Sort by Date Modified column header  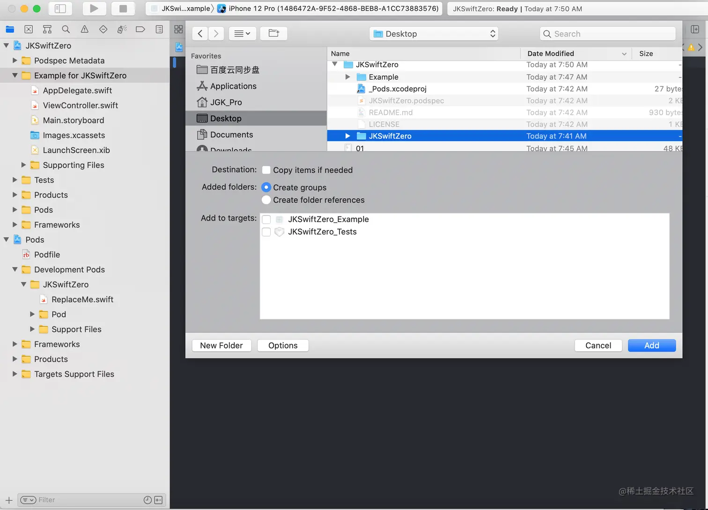[576, 53]
